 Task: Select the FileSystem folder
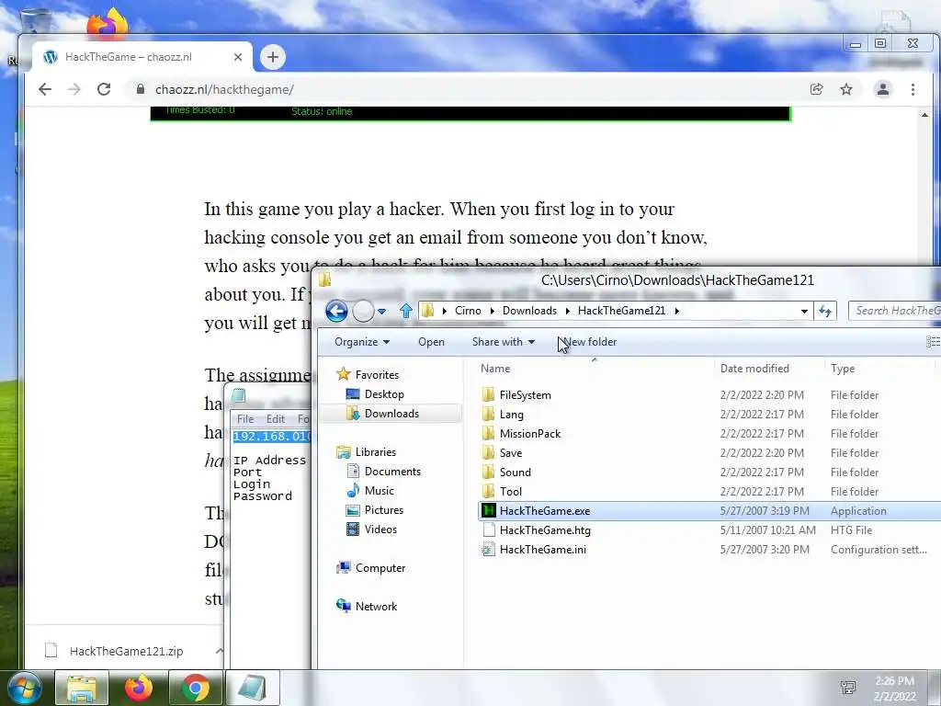[x=525, y=395]
